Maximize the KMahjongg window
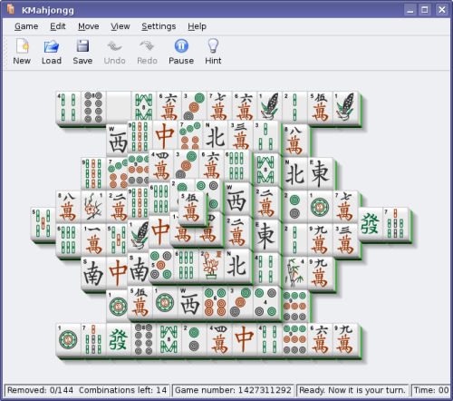453x401 pixels. (x=425, y=10)
